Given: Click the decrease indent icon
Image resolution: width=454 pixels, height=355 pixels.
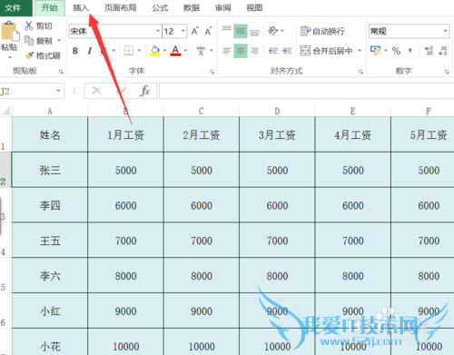Looking at the screenshot, I should pos(273,51).
